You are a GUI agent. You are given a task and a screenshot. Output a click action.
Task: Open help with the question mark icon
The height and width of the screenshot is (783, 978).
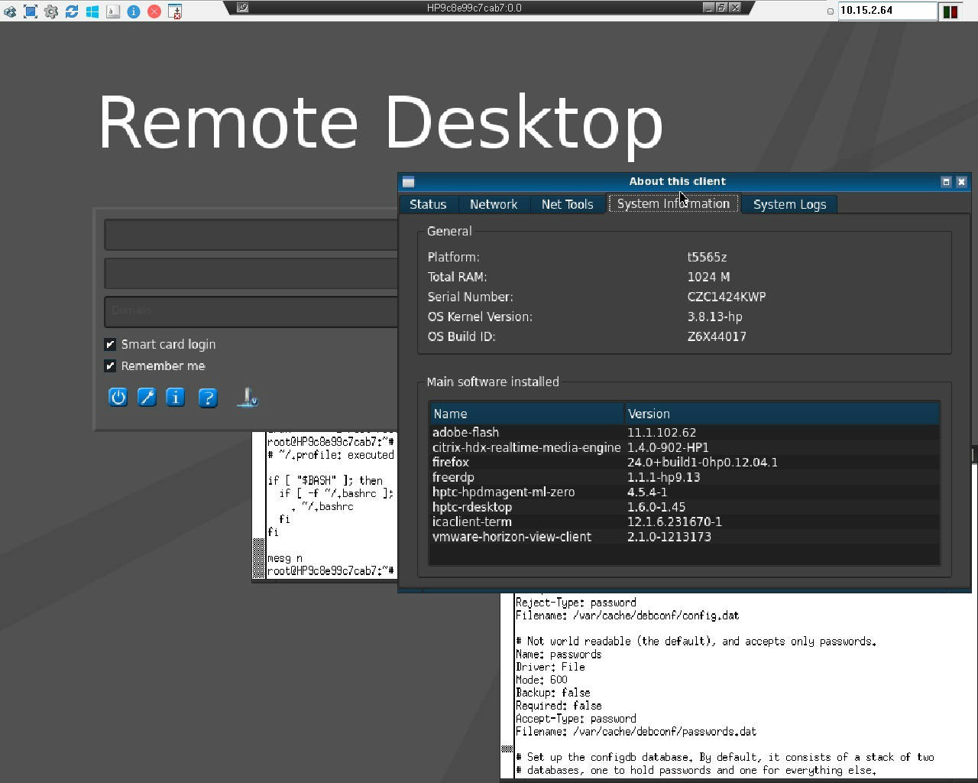pos(208,398)
